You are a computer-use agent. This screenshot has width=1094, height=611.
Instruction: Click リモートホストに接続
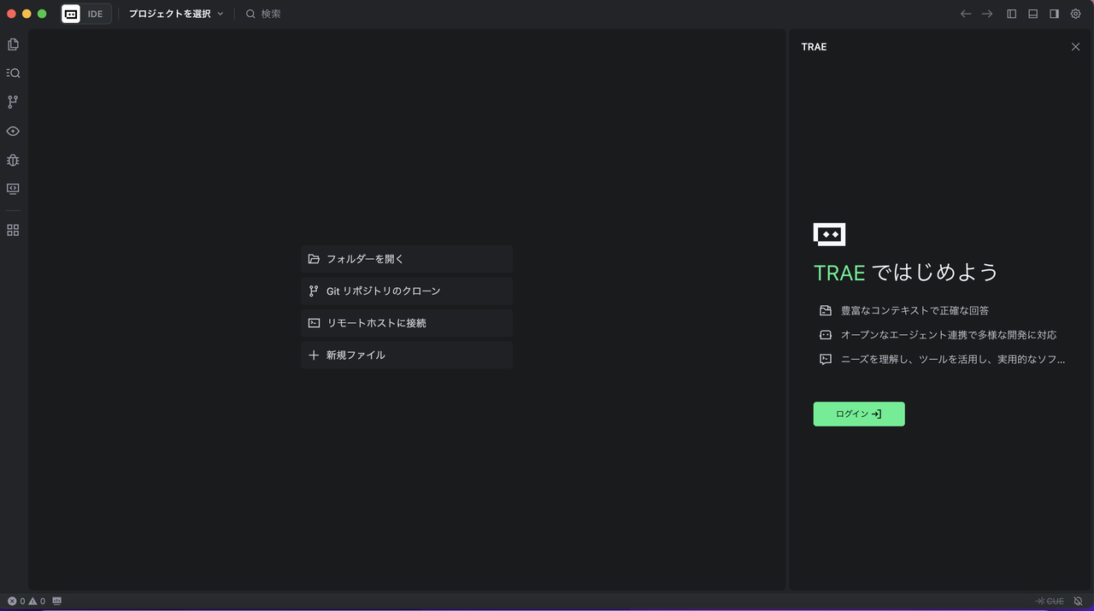click(407, 323)
